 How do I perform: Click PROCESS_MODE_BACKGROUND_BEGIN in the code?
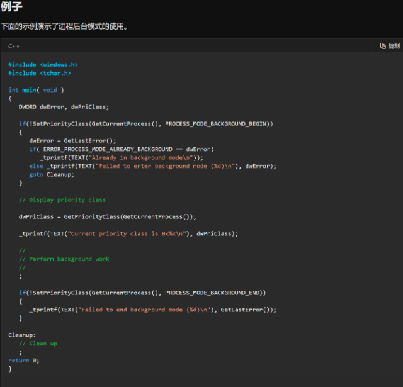(x=215, y=124)
